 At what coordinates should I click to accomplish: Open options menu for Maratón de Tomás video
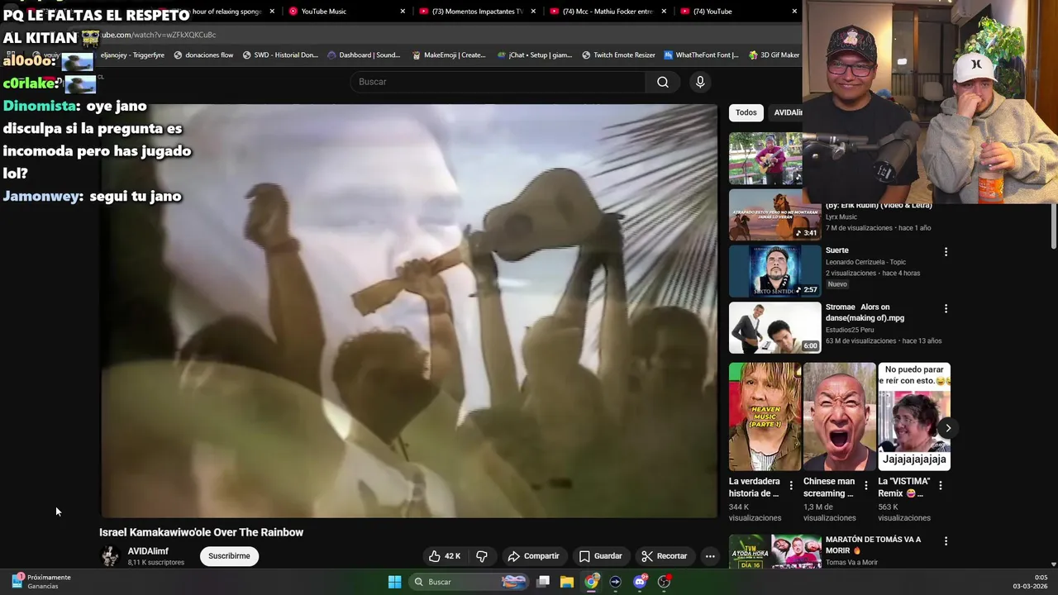coord(946,541)
